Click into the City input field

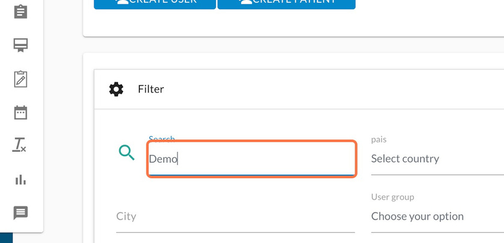235,217
